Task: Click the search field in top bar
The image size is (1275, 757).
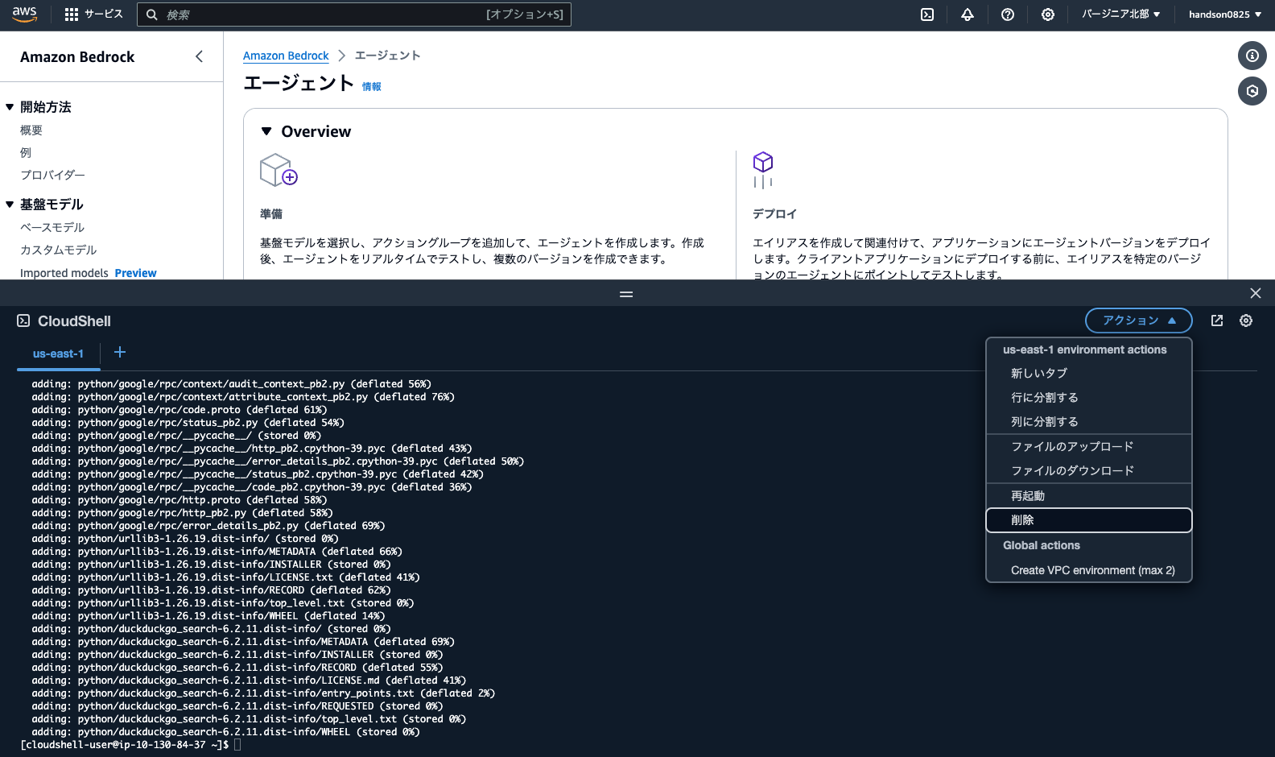Action: (x=354, y=14)
